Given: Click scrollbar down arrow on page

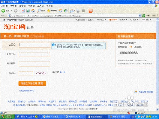Looking at the screenshot, I should tap(157, 109).
